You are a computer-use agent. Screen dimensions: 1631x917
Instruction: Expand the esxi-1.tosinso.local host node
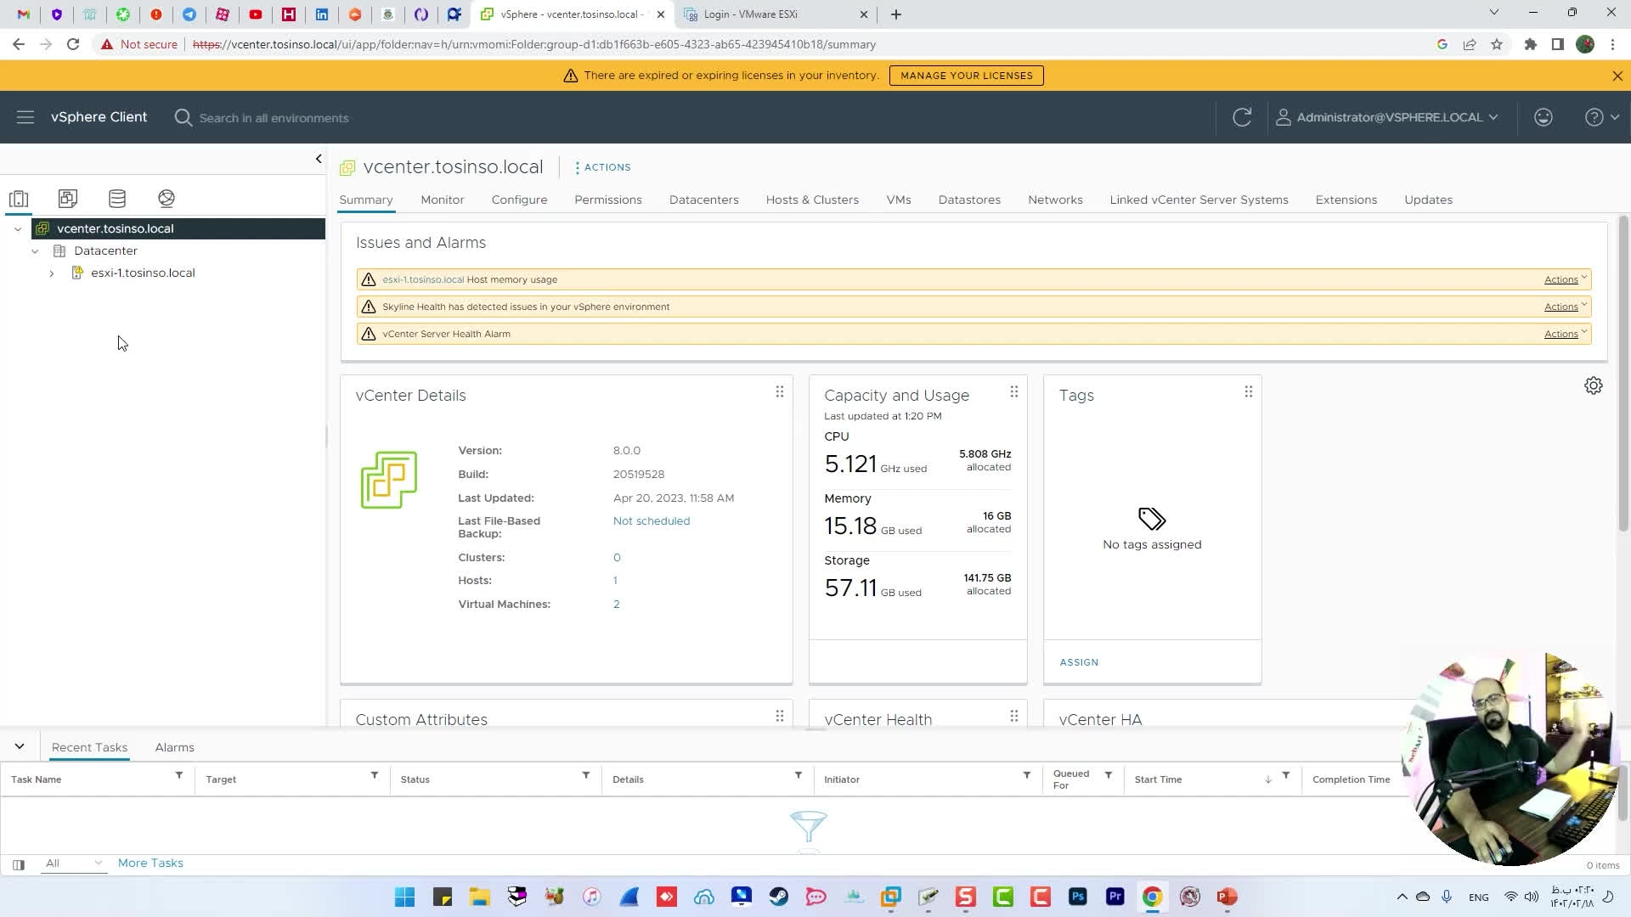pos(52,273)
